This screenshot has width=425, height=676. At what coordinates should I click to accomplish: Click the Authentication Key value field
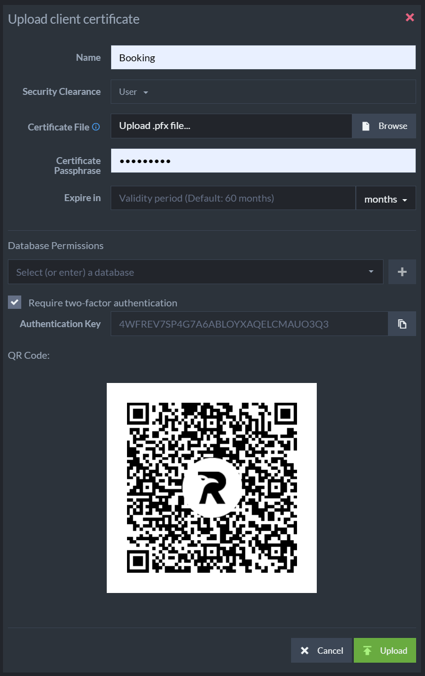[x=250, y=324]
